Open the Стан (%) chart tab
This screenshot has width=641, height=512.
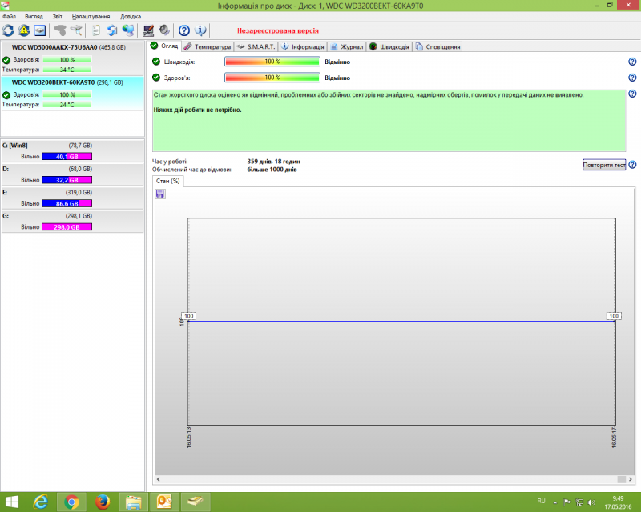pyautogui.click(x=169, y=180)
